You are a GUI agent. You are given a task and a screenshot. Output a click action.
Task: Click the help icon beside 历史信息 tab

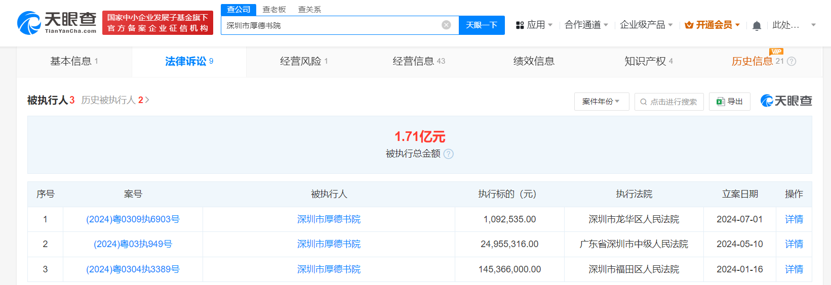(792, 62)
